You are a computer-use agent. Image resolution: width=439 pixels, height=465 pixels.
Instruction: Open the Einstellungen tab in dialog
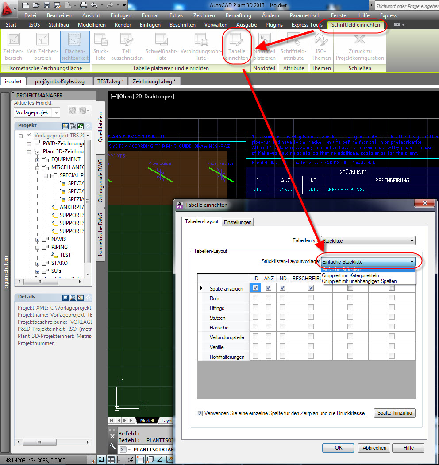click(238, 222)
